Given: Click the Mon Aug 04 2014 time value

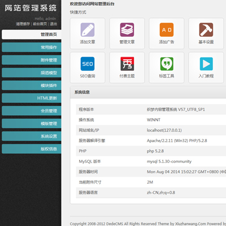Looking at the screenshot, I should point(186,172).
